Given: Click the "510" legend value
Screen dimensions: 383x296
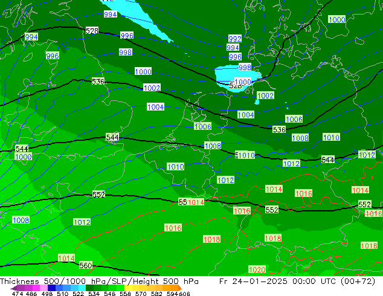Looking at the screenshot, I should pos(63,294).
